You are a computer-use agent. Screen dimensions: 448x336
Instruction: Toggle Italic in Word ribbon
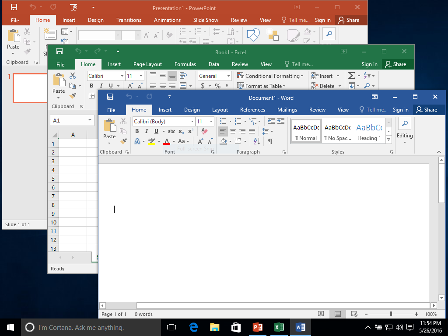tap(147, 131)
